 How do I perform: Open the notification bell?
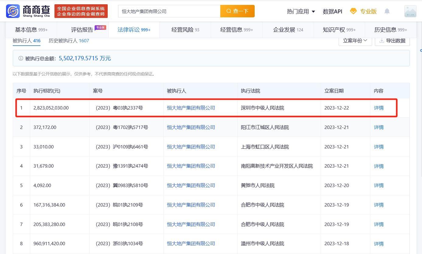387,11
